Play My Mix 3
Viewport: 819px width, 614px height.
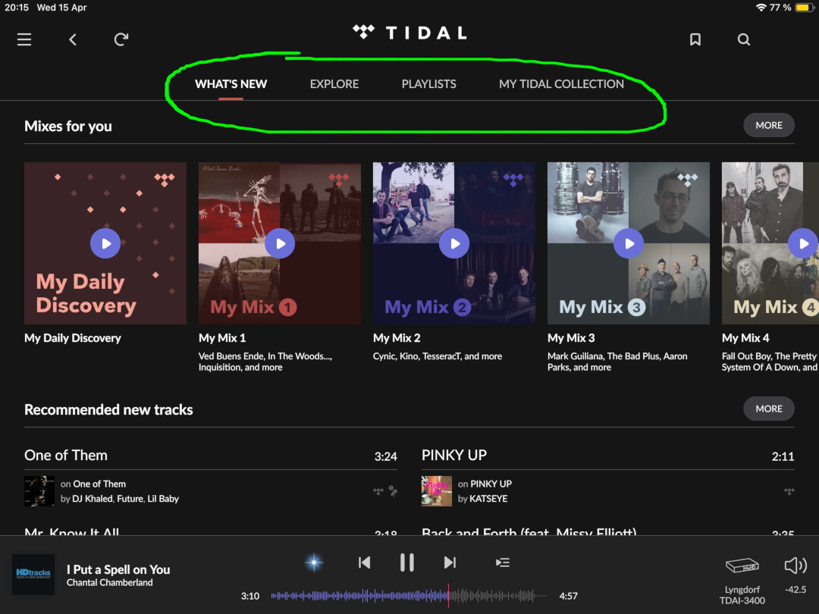[629, 243]
